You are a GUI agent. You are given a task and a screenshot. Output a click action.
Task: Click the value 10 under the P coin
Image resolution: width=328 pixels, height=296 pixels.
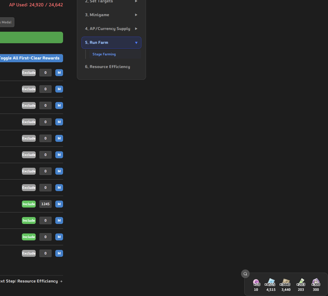256,290
